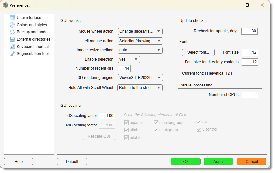The image size is (275, 173).
Task: Show Keyboard shortcuts settings
Action: coord(34,47)
